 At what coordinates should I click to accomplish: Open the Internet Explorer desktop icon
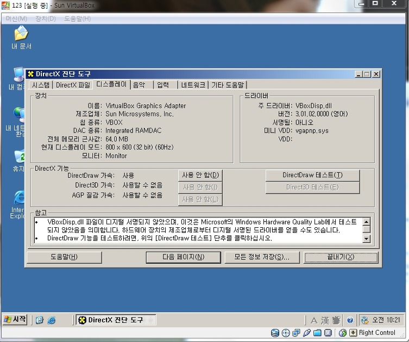point(18,205)
